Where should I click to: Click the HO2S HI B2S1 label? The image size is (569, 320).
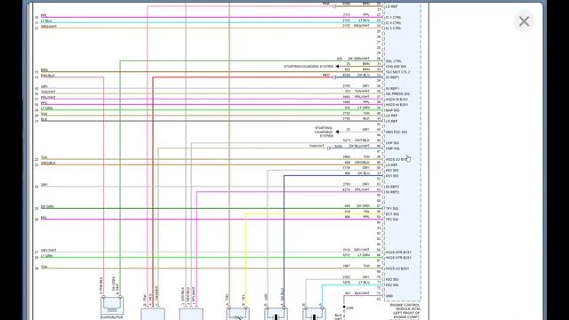397,105
